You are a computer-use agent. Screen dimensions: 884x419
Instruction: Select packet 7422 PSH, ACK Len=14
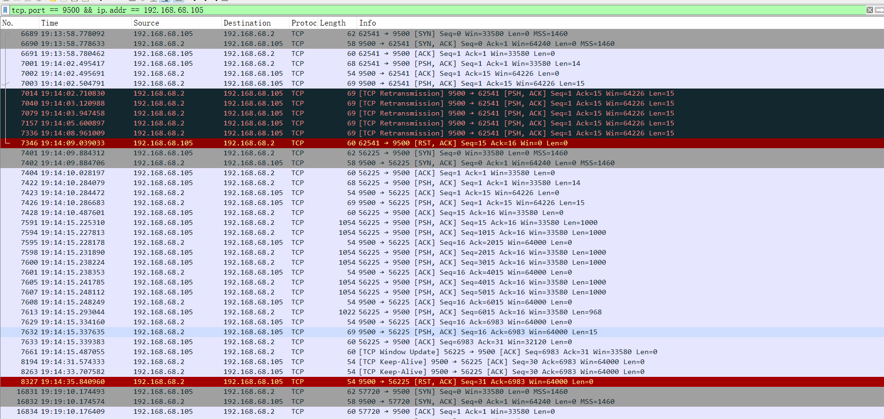[x=442, y=183]
